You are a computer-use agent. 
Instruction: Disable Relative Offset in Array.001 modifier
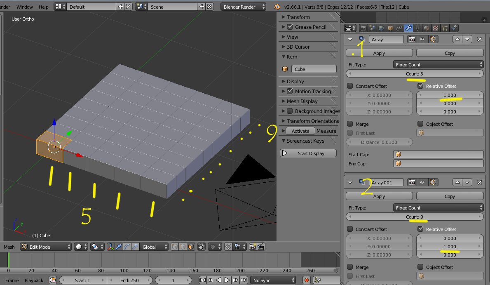[420, 229]
